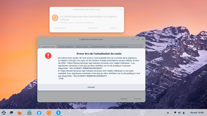Click Réessayer in the update manager
Screen dimensions: 207x116
93,28
